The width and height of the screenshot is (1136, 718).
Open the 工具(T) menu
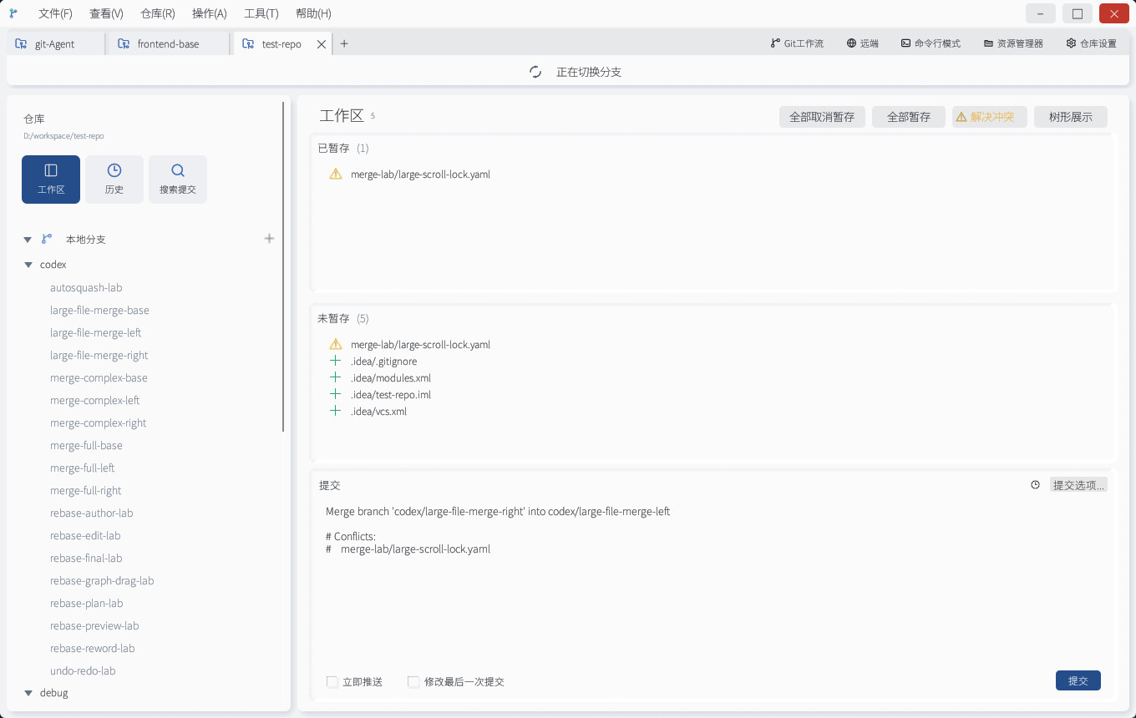(x=261, y=13)
